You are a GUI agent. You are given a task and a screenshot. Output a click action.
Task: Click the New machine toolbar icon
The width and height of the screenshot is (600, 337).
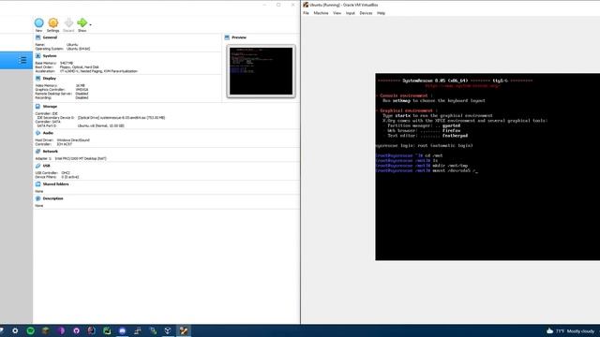(x=38, y=22)
